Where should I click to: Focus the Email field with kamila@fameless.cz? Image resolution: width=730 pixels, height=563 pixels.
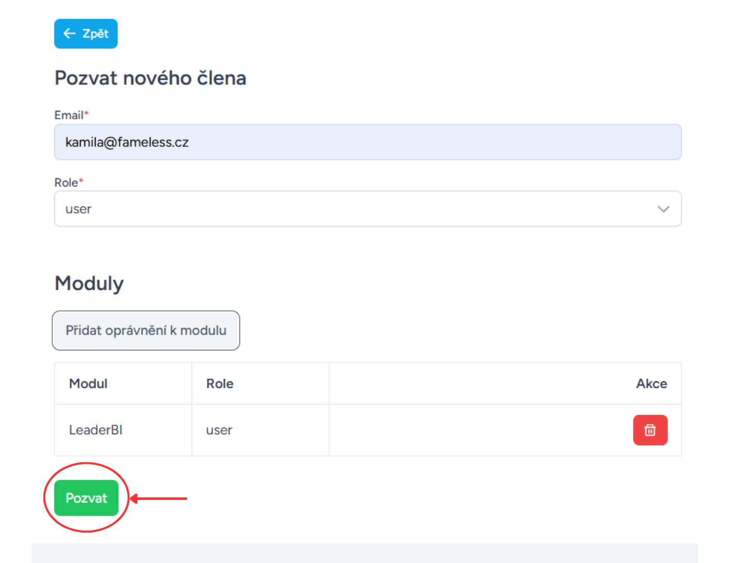[x=368, y=142]
